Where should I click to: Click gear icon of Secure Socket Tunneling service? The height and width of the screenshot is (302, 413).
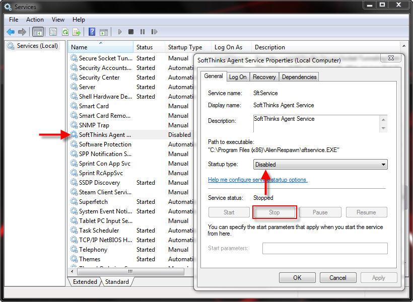(74, 58)
